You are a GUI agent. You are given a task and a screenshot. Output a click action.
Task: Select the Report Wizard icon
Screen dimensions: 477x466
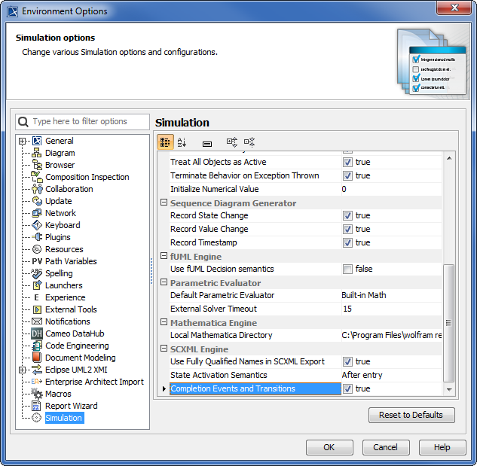36,406
